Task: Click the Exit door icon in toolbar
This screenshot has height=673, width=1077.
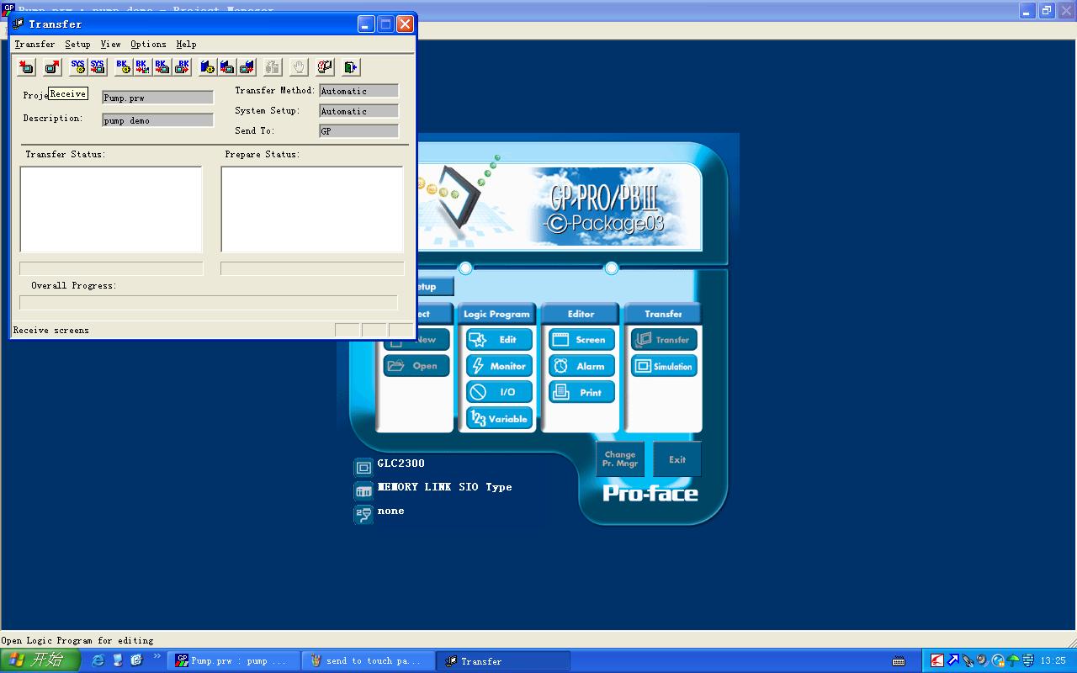Action: coord(352,66)
